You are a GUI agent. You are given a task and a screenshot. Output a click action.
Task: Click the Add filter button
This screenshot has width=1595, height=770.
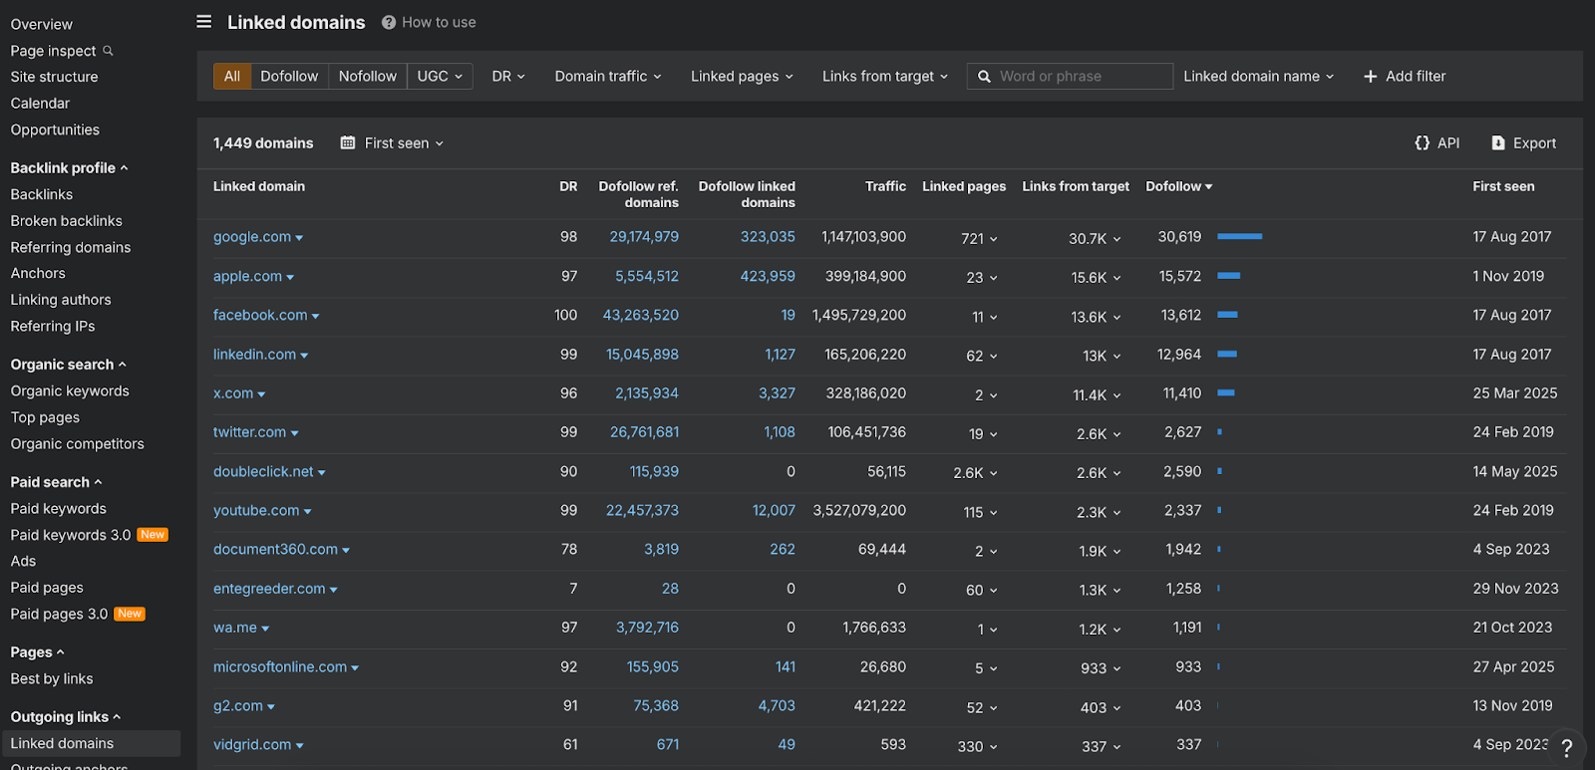(1405, 77)
